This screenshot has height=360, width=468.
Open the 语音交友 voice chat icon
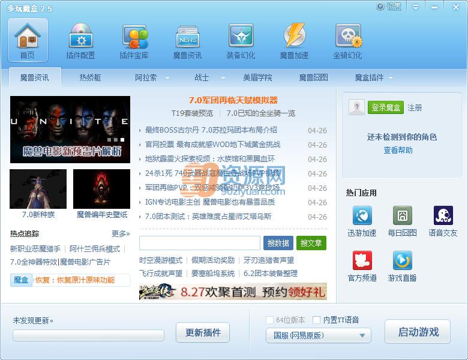click(443, 215)
